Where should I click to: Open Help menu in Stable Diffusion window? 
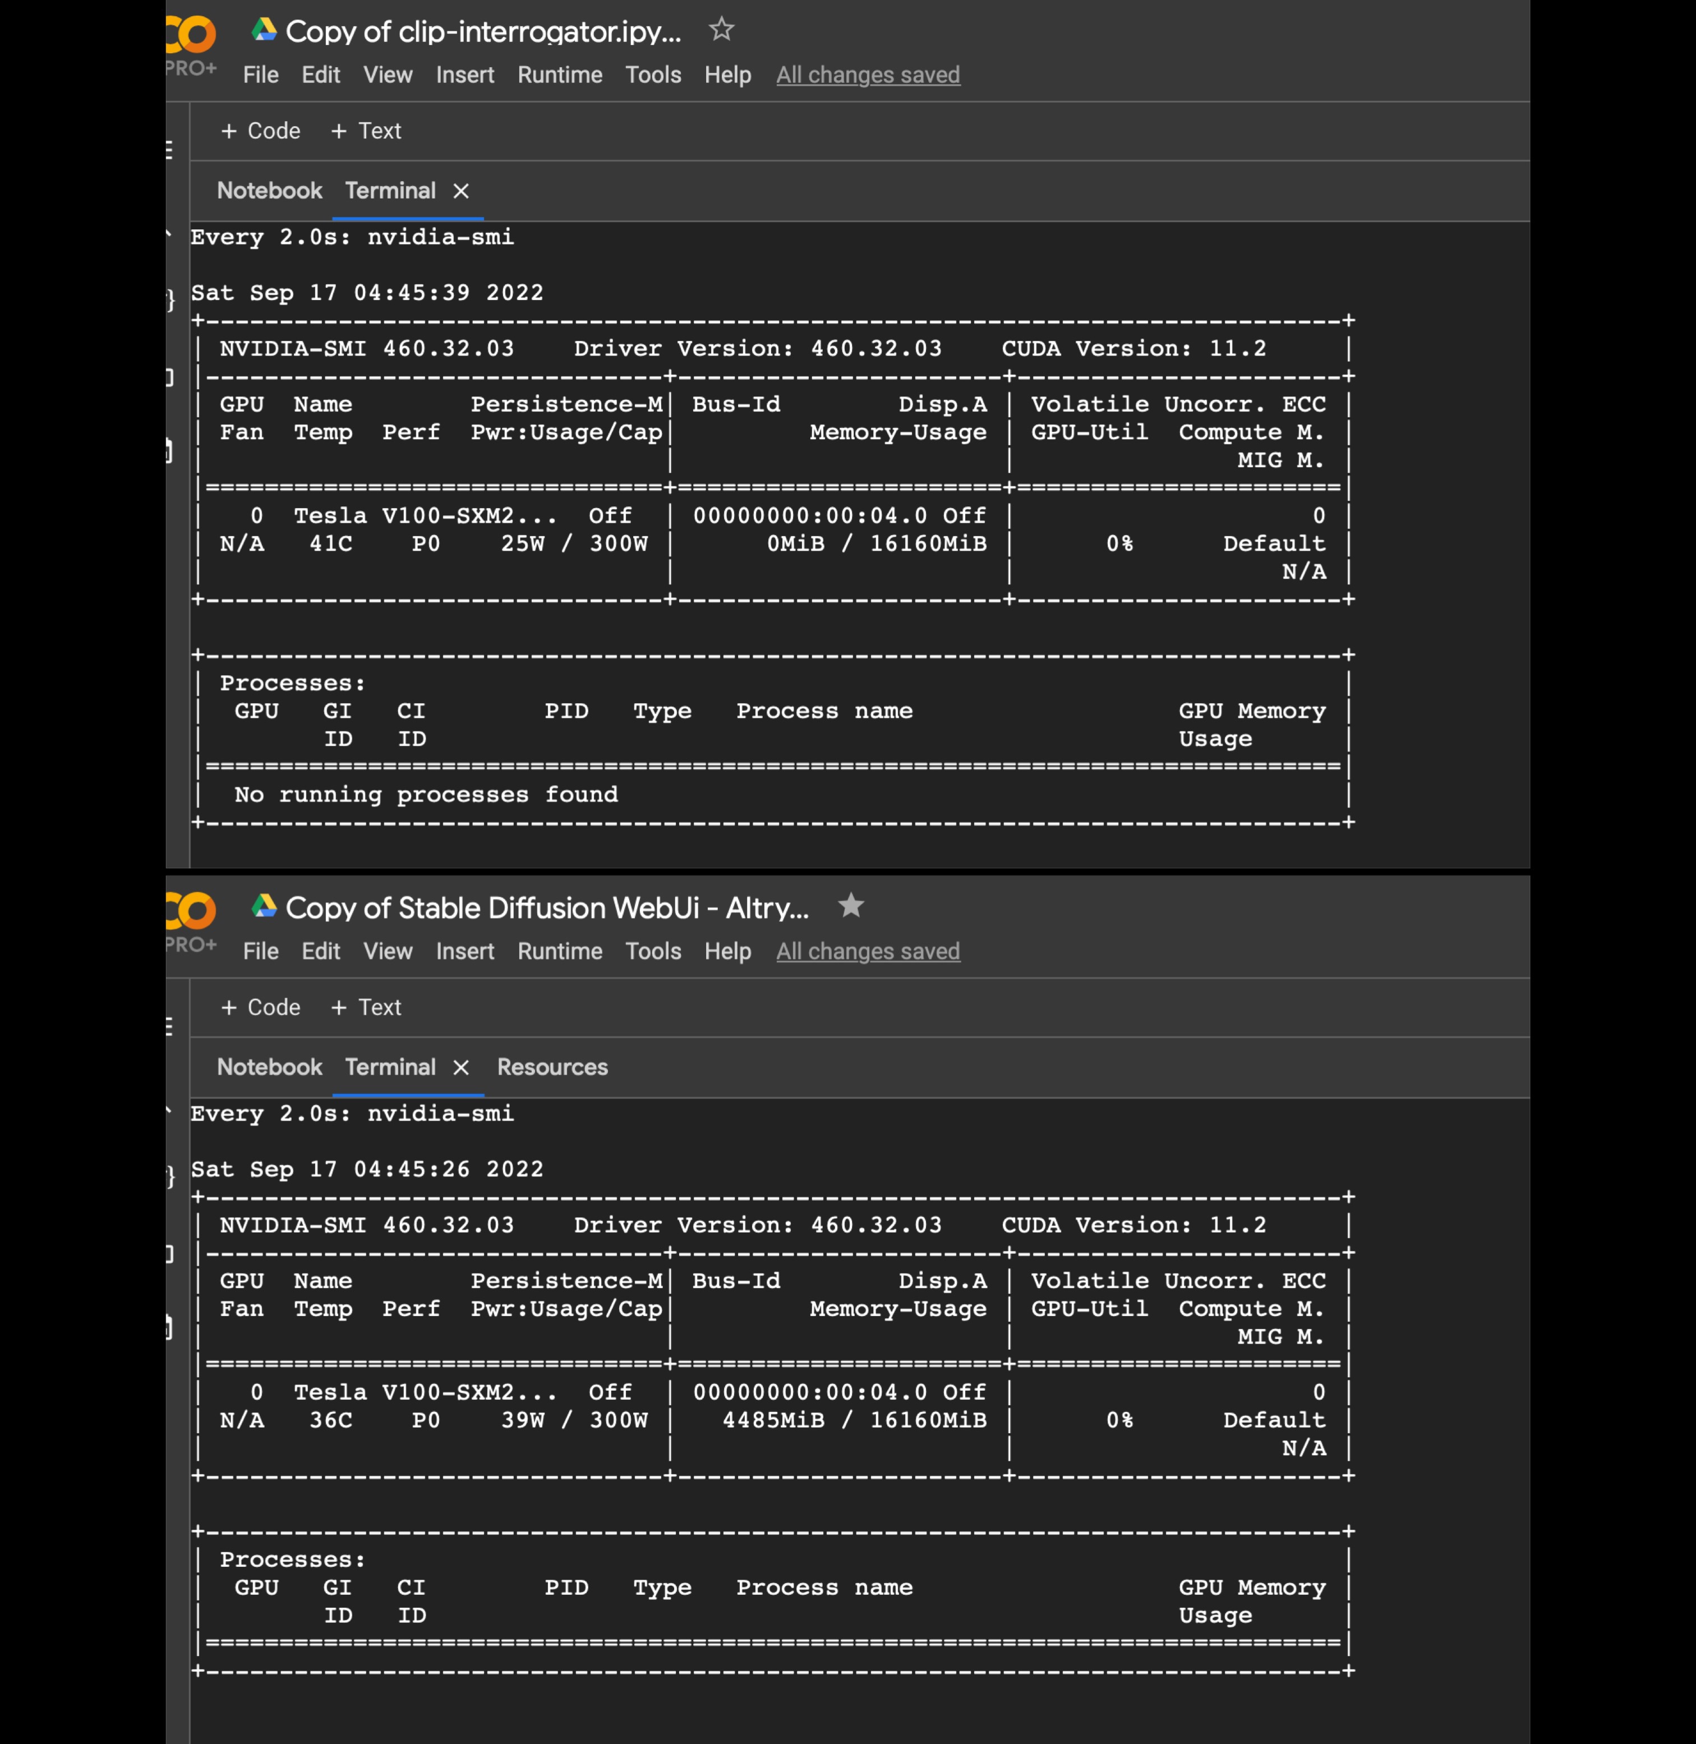click(x=728, y=951)
